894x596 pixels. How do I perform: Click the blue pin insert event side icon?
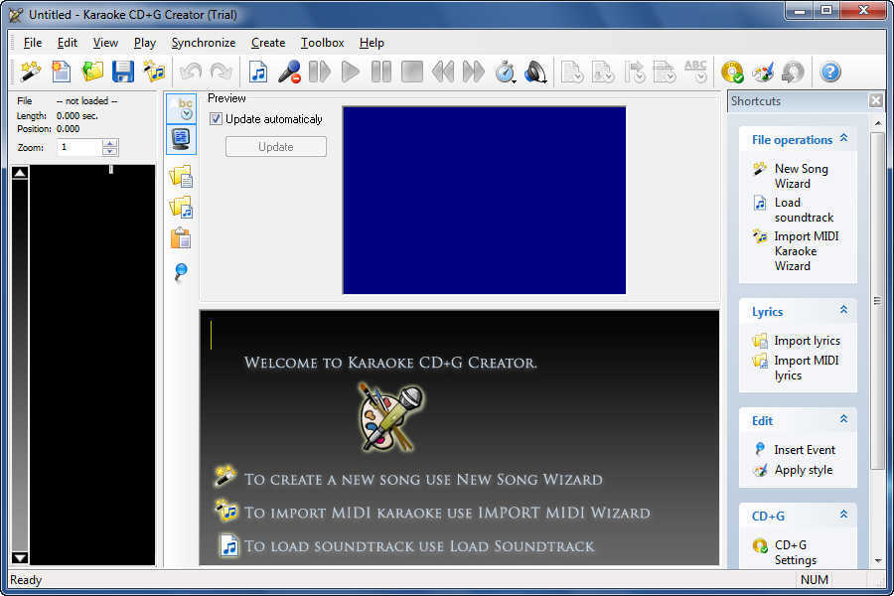coord(181,271)
